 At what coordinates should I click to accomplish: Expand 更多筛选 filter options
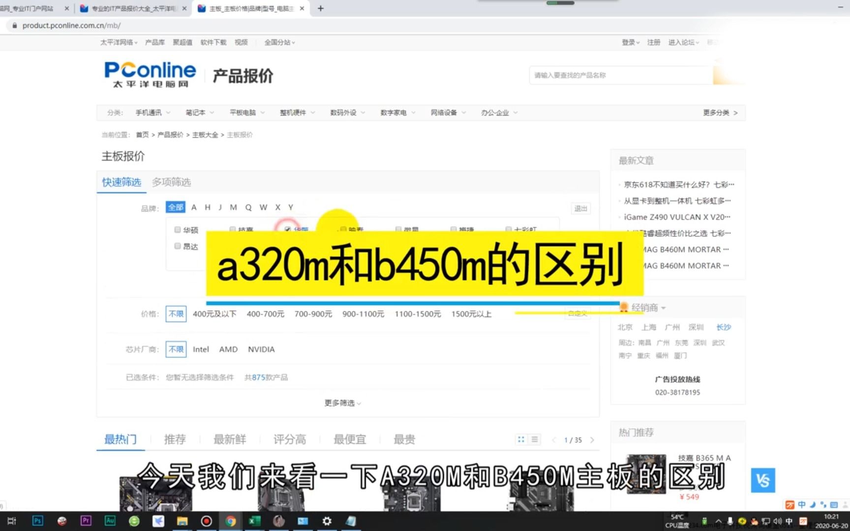tap(343, 403)
